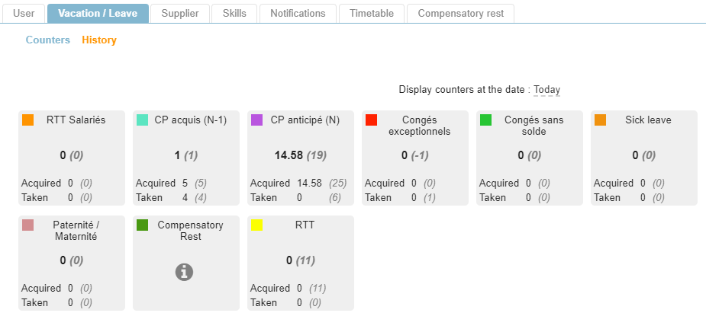The height and width of the screenshot is (316, 706).
Task: Click the teal CP acquis (N-1) swatch
Action: coord(143,120)
